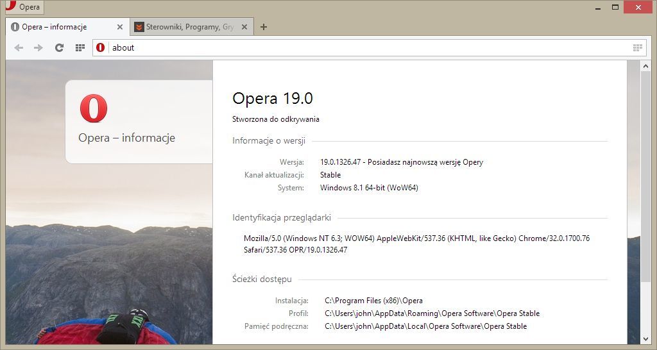Go back to previous page
This screenshot has height=350, width=657.
click(19, 47)
